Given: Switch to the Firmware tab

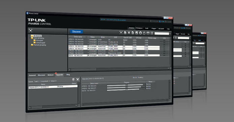Looking at the screenshot, I should pos(139,28).
